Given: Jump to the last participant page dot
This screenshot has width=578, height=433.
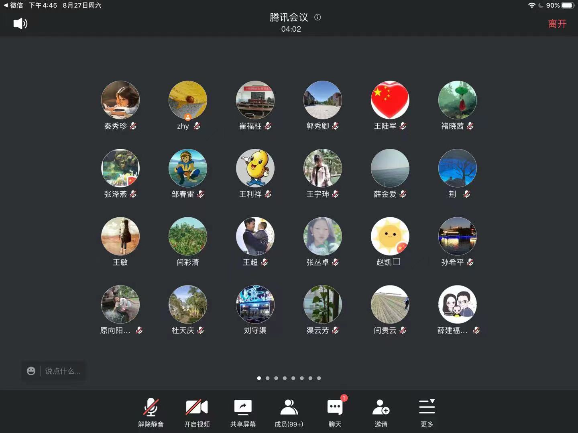Looking at the screenshot, I should [x=319, y=378].
